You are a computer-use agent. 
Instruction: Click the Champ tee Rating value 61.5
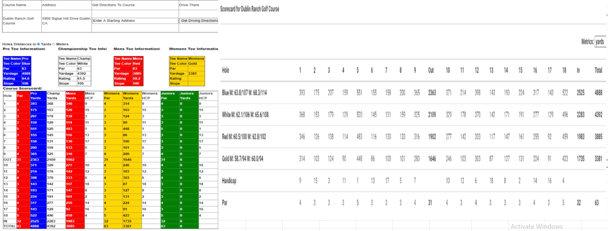(84, 79)
